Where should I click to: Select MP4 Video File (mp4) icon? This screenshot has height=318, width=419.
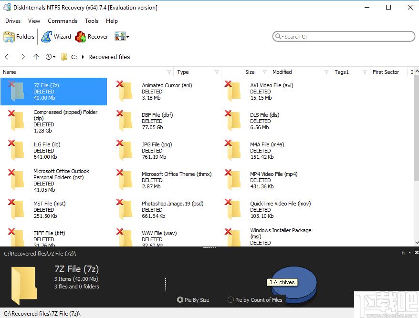tap(233, 180)
